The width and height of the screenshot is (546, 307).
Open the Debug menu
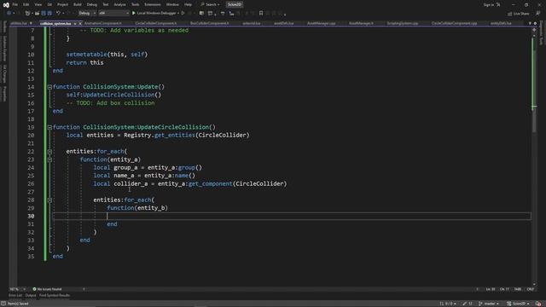(x=92, y=4)
